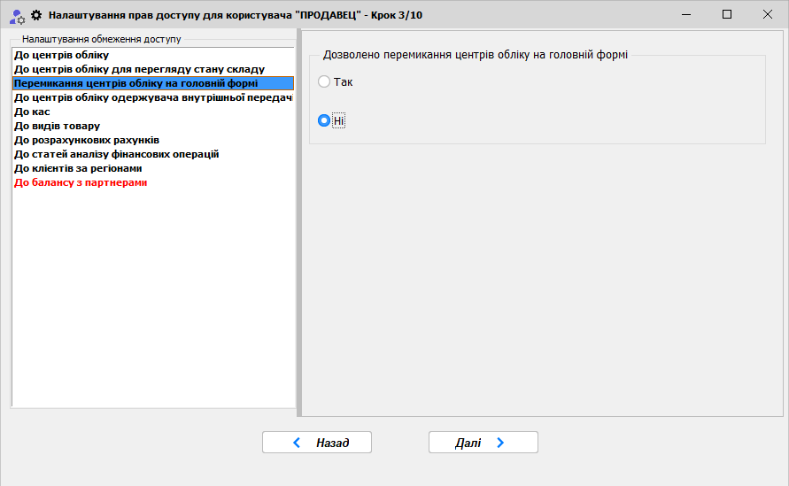Click the left arrow icon on Назад button
This screenshot has height=486, width=789.
(297, 443)
